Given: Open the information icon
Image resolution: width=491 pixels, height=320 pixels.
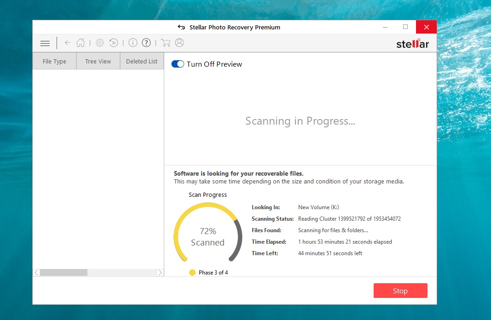Looking at the screenshot, I should 133,43.
